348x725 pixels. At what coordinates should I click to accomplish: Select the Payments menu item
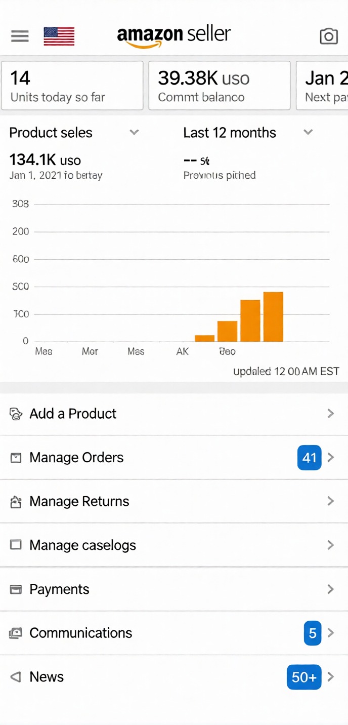tap(60, 589)
